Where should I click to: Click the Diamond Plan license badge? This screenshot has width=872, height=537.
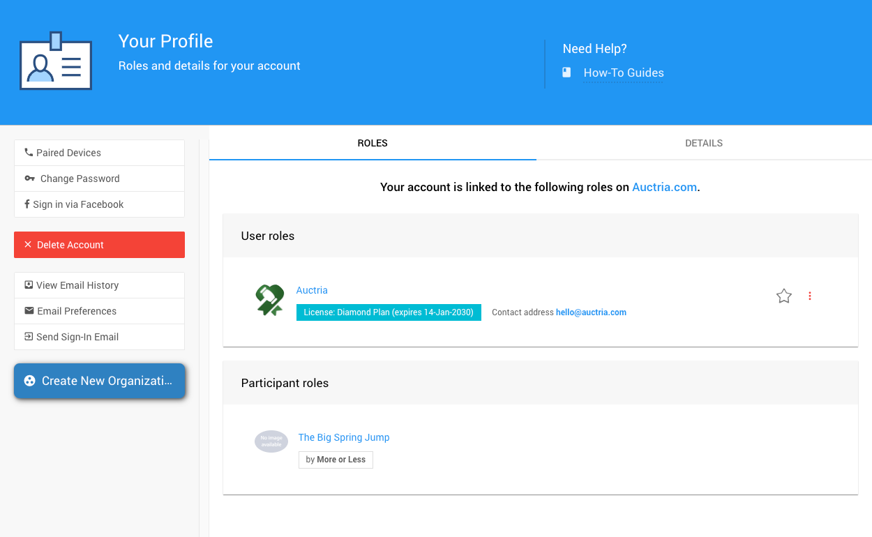point(389,312)
